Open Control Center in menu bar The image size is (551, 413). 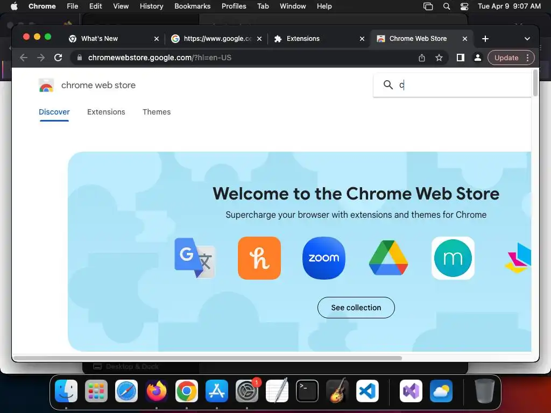(464, 6)
